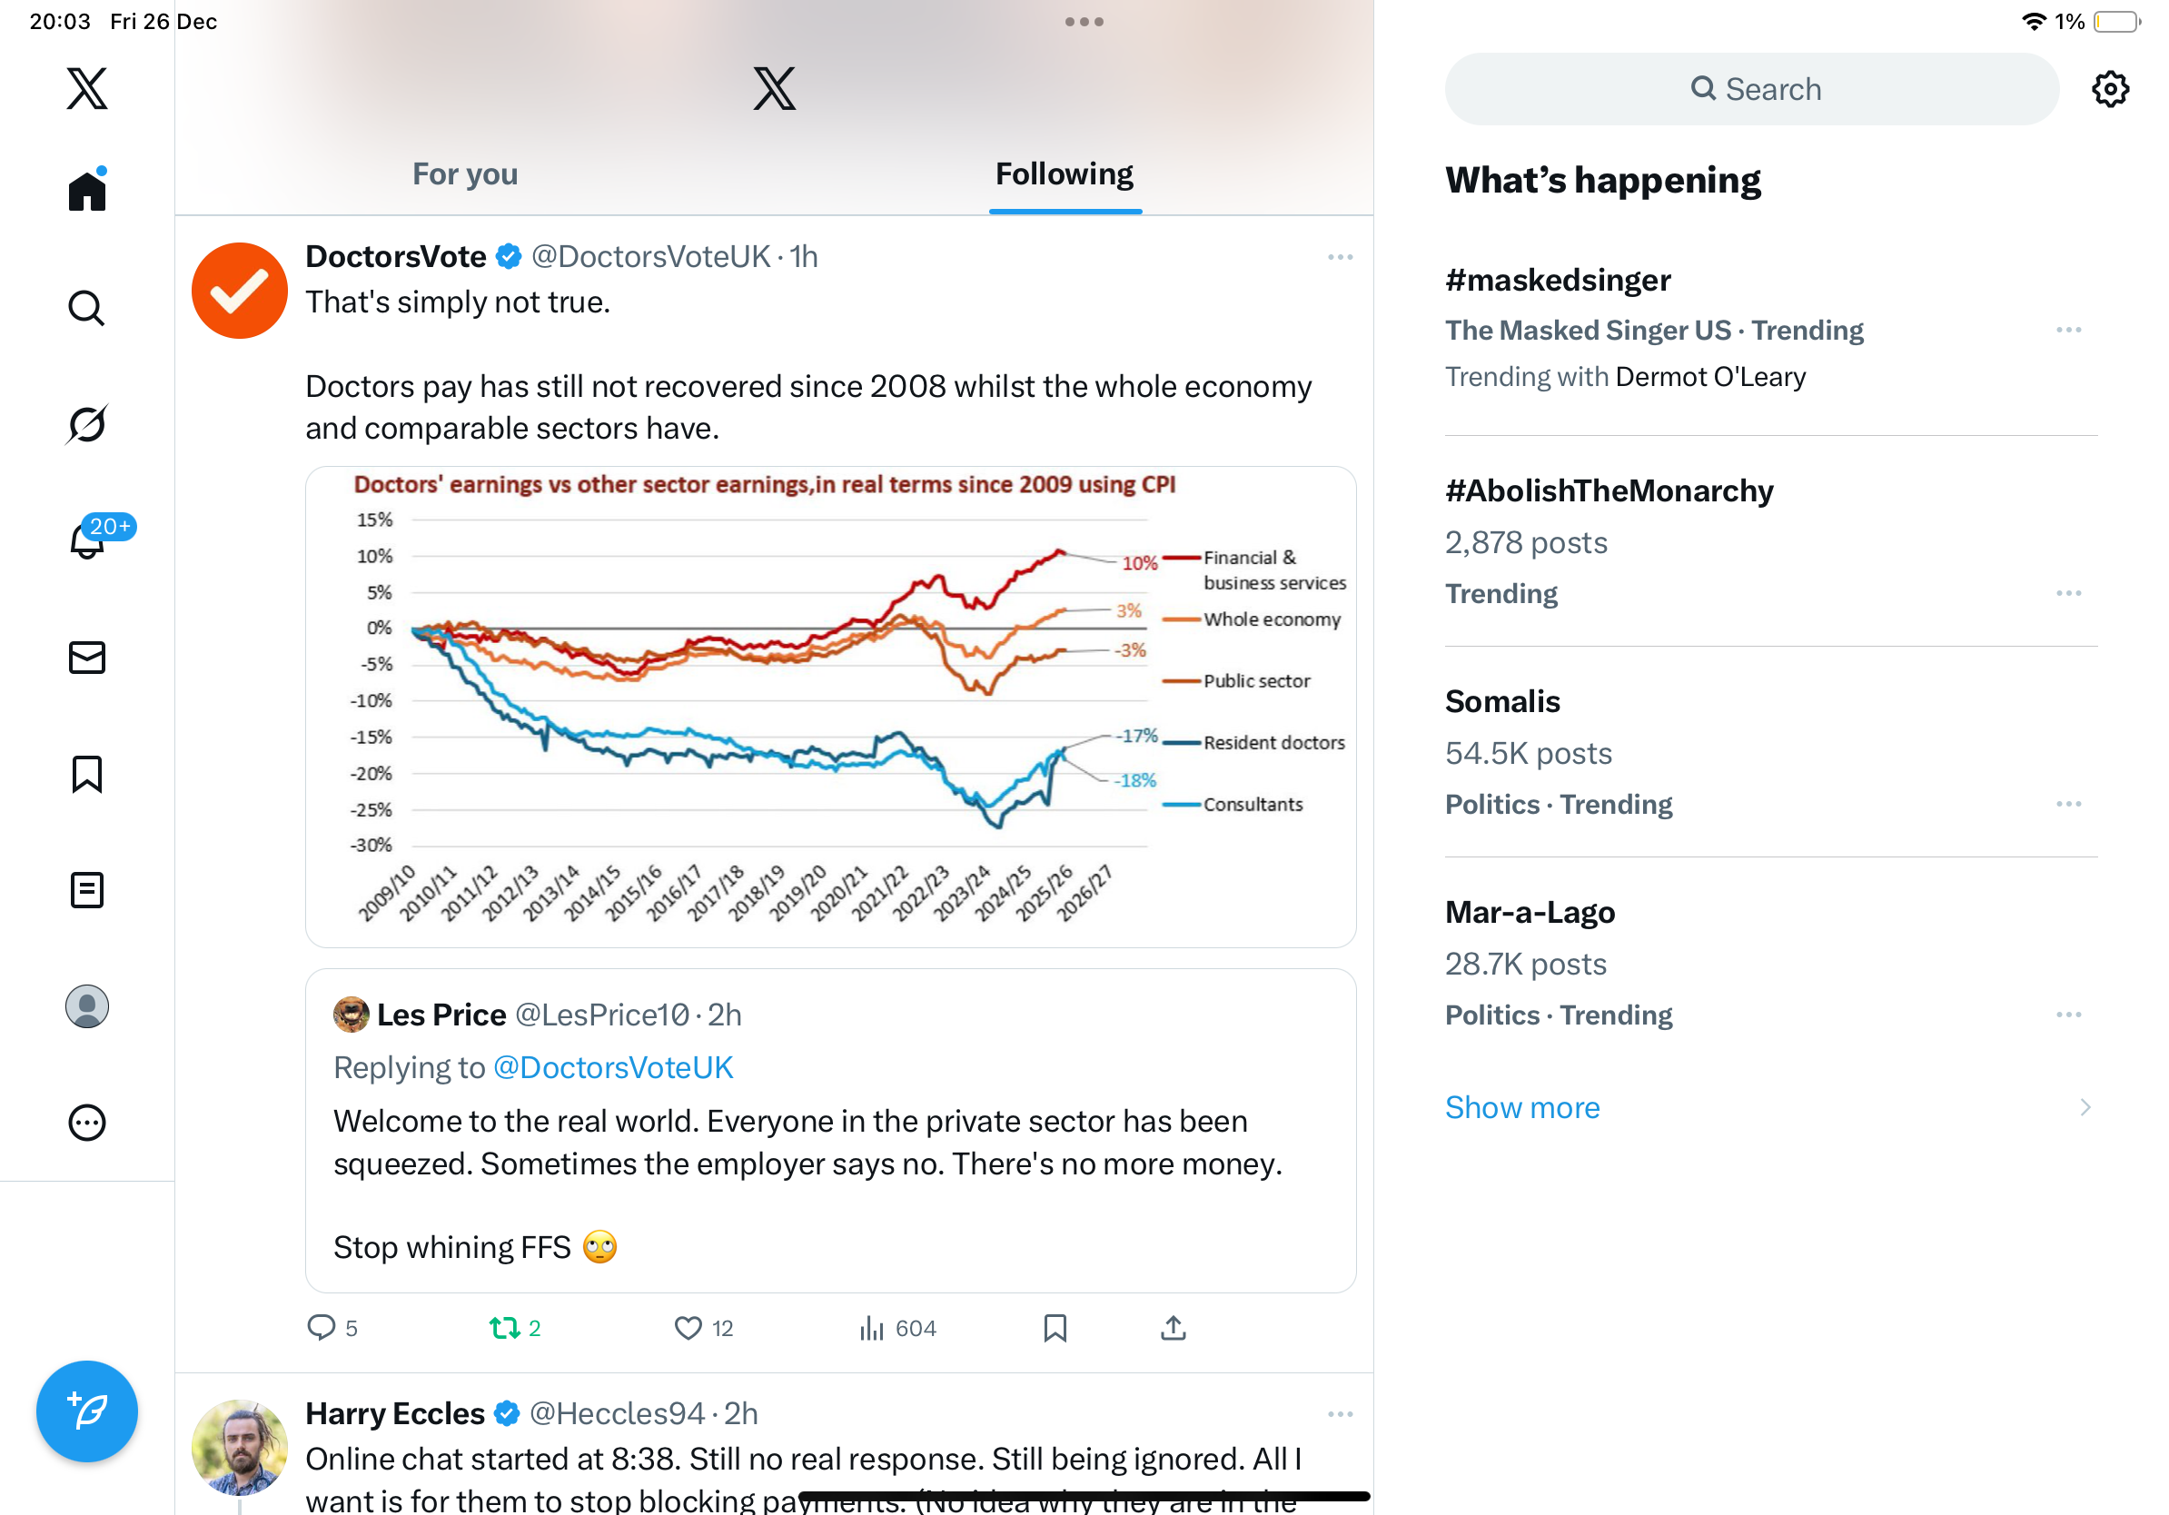Open the @DoctorsVoteUK reply mention link
Viewport: 2169px width, 1515px height.
(613, 1067)
